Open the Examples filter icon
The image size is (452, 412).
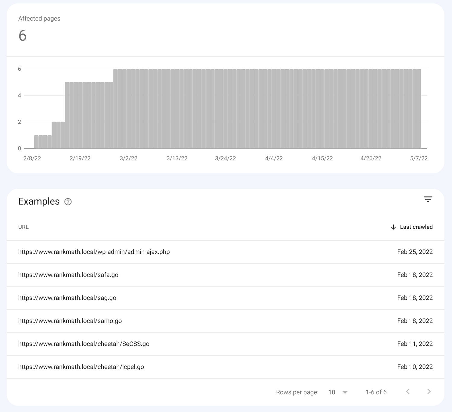pyautogui.click(x=428, y=199)
